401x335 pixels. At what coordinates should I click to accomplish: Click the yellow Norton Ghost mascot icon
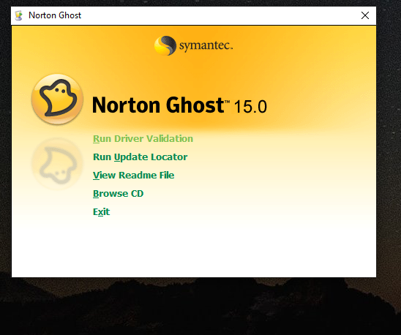coord(57,99)
